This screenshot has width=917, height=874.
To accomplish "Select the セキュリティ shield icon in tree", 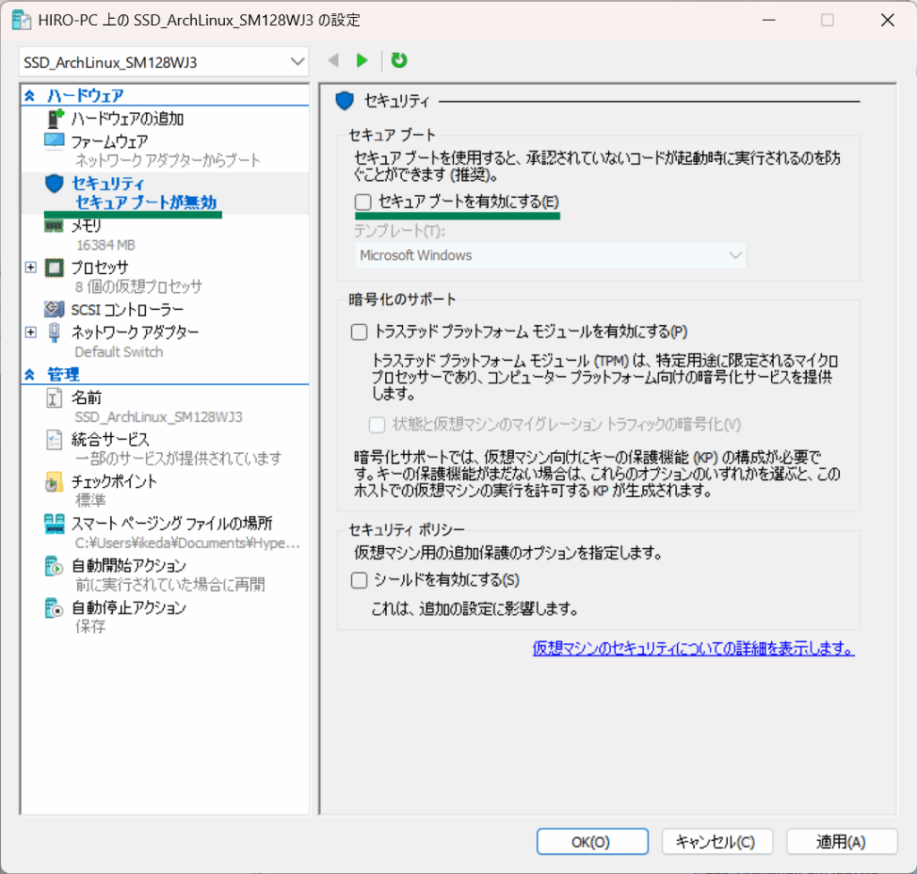I will click(55, 183).
